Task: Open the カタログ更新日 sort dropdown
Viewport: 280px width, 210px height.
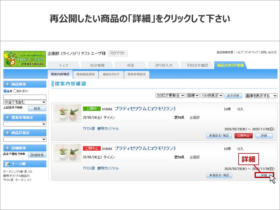Action: (170, 95)
